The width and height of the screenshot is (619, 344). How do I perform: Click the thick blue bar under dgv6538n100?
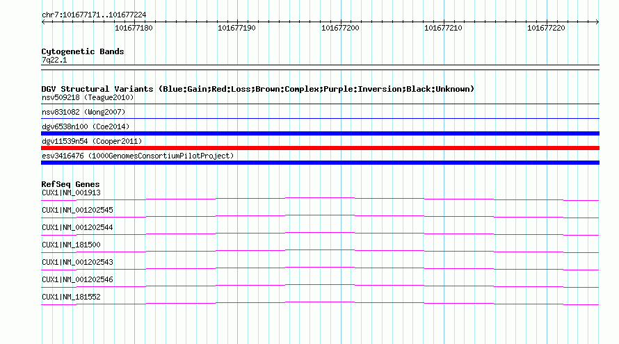pos(320,133)
